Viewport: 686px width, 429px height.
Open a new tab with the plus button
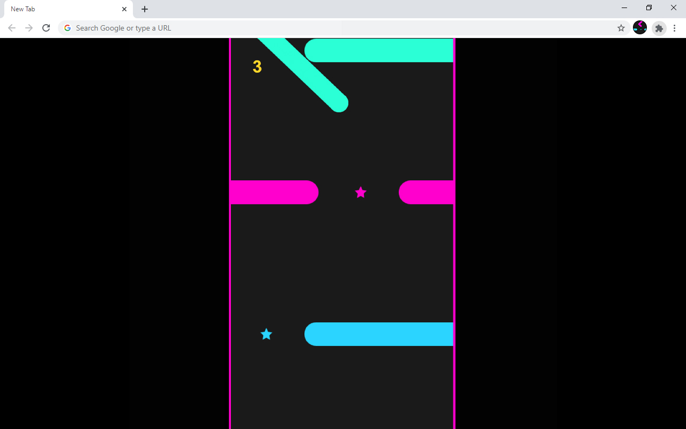click(x=145, y=9)
